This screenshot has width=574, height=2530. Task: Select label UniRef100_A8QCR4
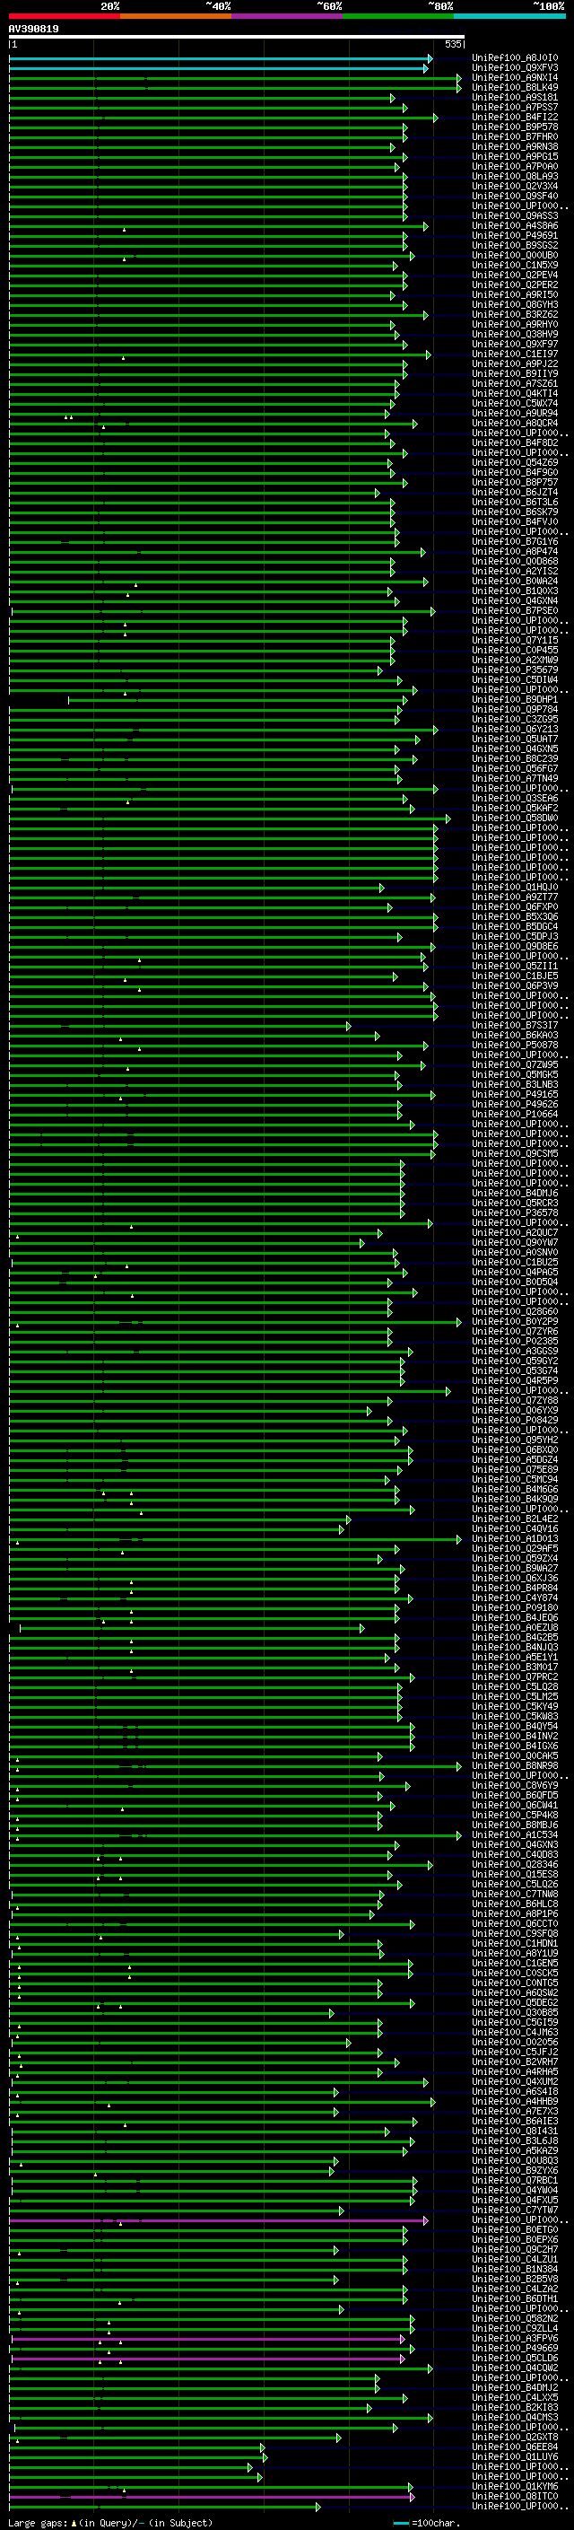tap(515, 424)
